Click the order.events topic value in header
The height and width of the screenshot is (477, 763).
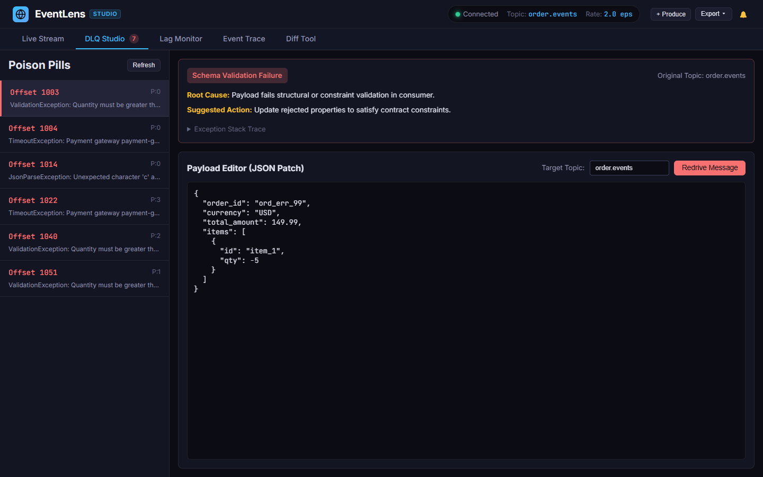[x=553, y=14]
